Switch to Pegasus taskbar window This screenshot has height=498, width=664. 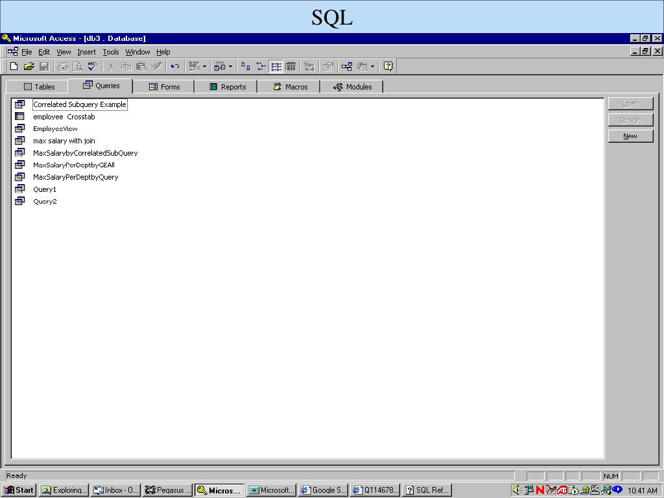pyautogui.click(x=168, y=490)
